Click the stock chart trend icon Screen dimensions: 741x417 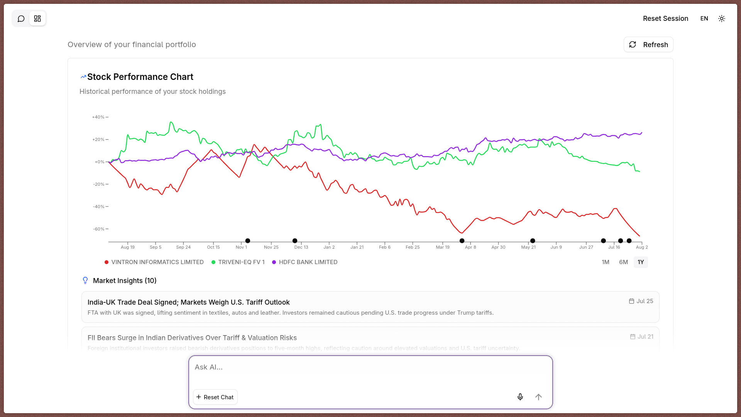point(83,77)
